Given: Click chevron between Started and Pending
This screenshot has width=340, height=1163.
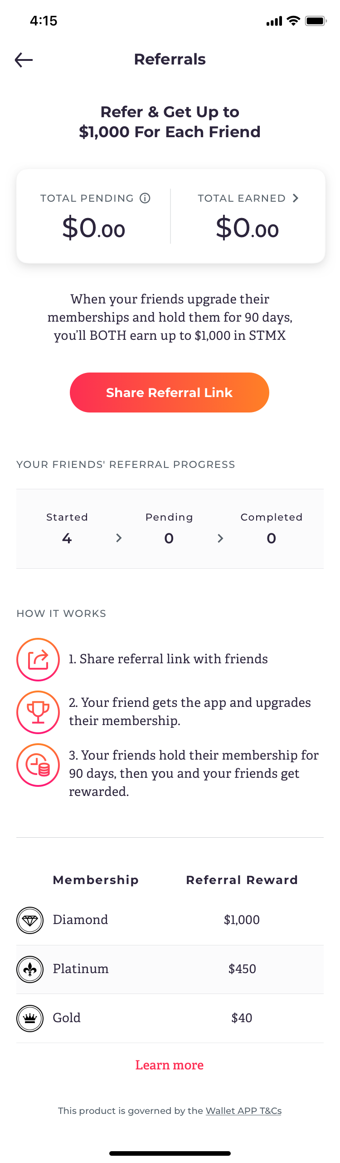Looking at the screenshot, I should pyautogui.click(x=119, y=538).
